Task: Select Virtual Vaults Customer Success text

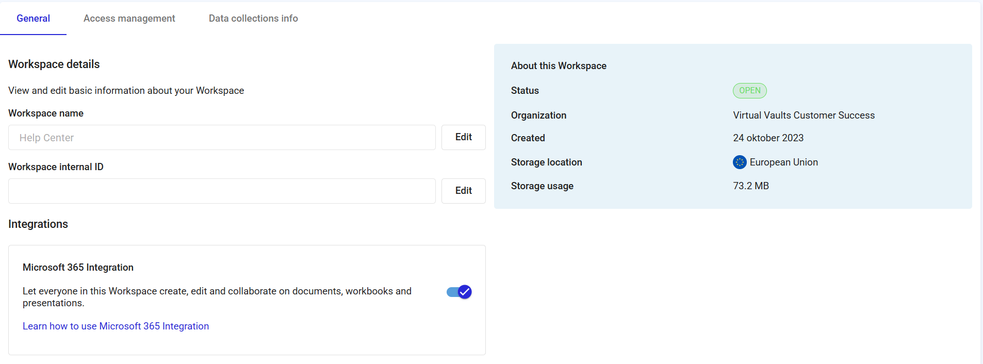Action: 804,115
